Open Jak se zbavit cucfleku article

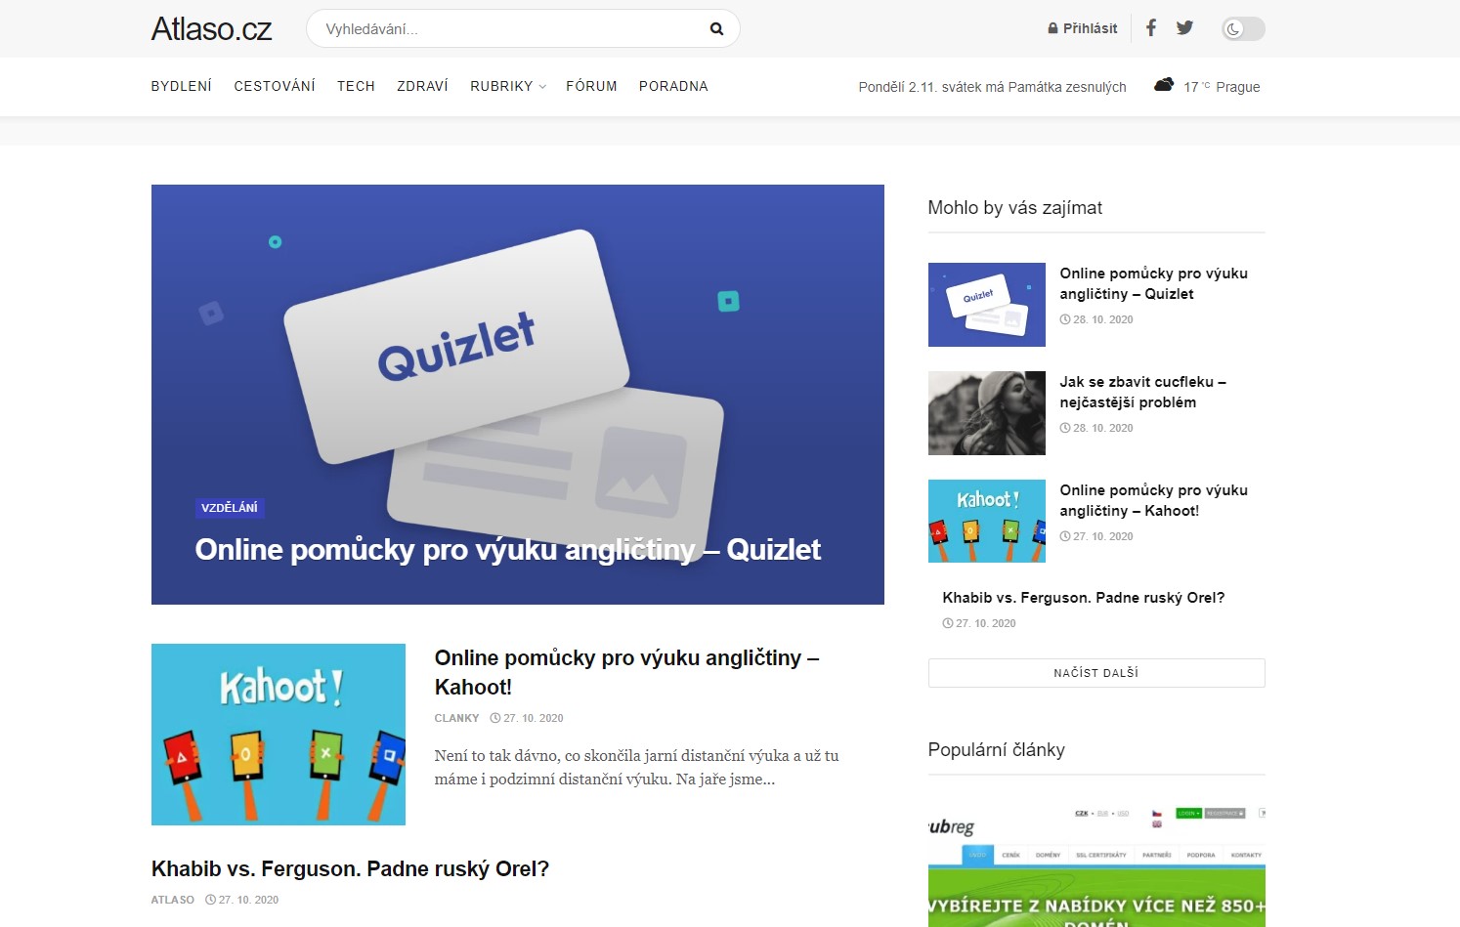tap(1142, 392)
